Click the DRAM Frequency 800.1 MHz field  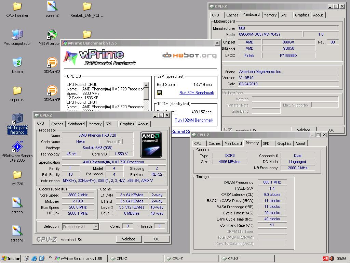[272, 182]
